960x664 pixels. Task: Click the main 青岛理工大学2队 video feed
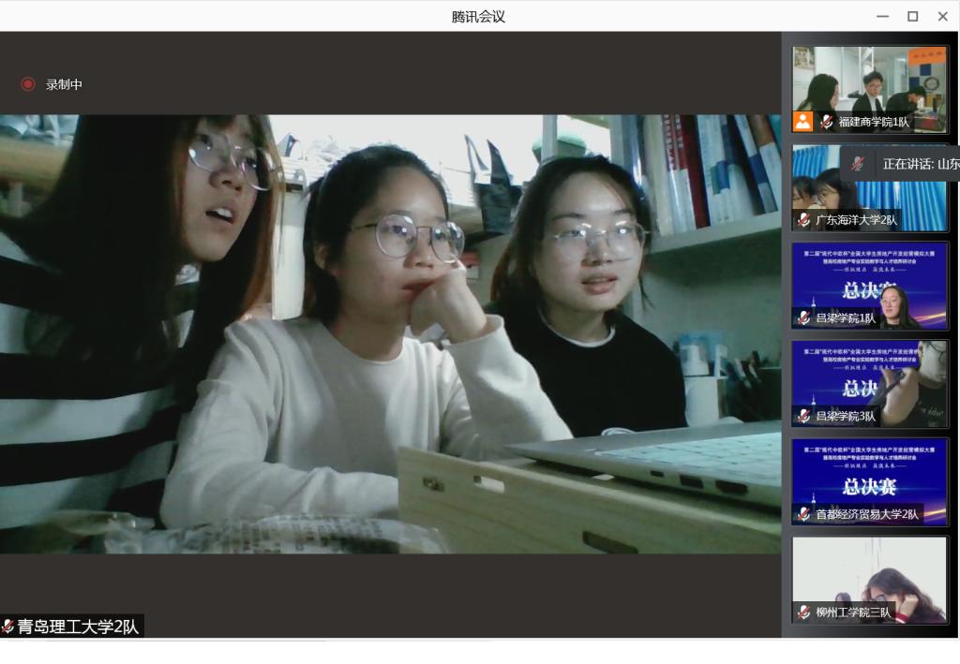coord(390,333)
